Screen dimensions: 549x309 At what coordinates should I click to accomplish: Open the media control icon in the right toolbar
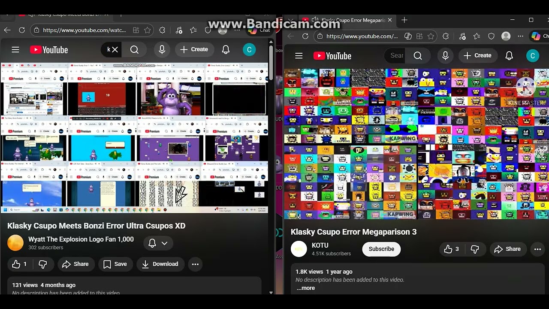pyautogui.click(x=462, y=36)
